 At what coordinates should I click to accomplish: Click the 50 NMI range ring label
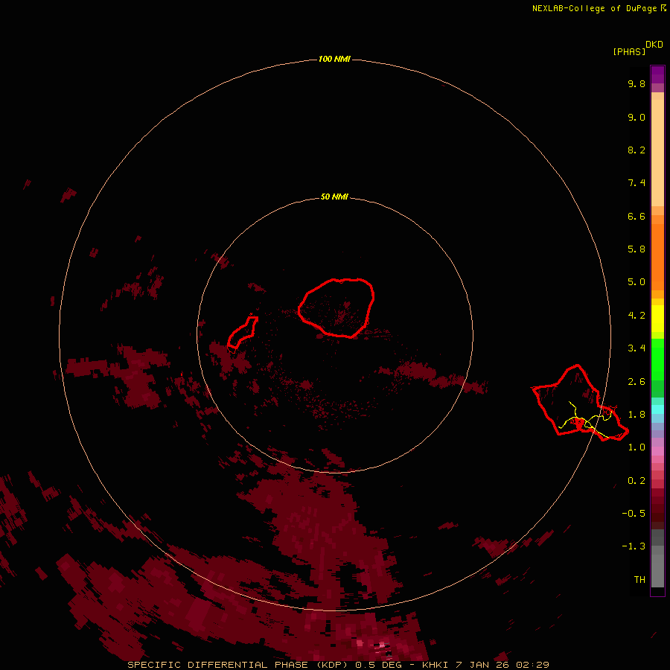(x=334, y=197)
